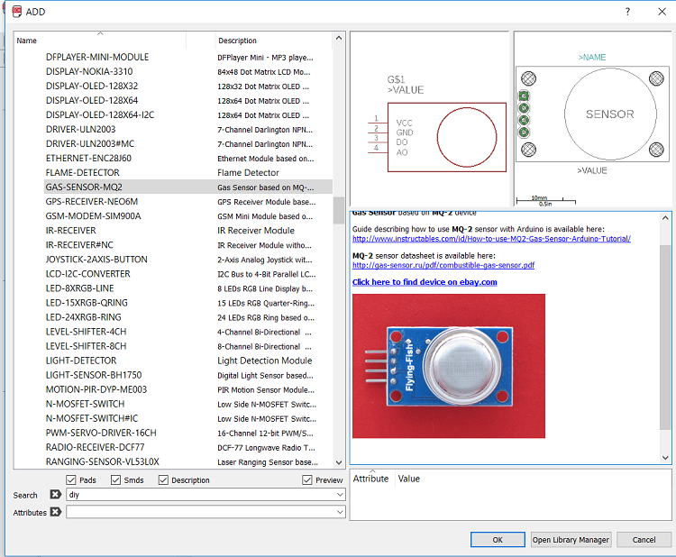
Task: Open the combustible-gas-sensor.pdf datasheet link
Action: [443, 265]
